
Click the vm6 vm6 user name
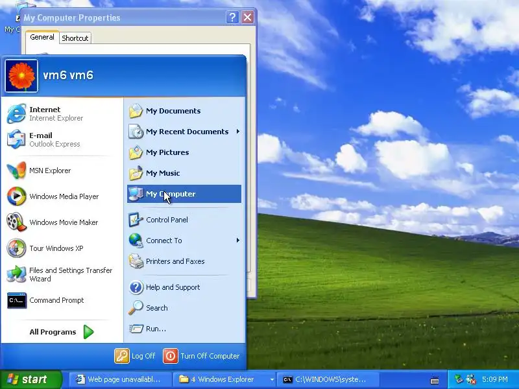(68, 75)
